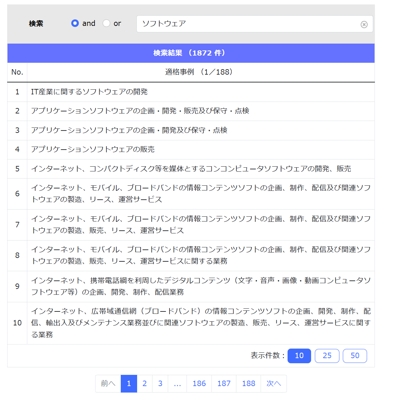Show 50 results per page
This screenshot has width=395, height=398.
(x=355, y=356)
